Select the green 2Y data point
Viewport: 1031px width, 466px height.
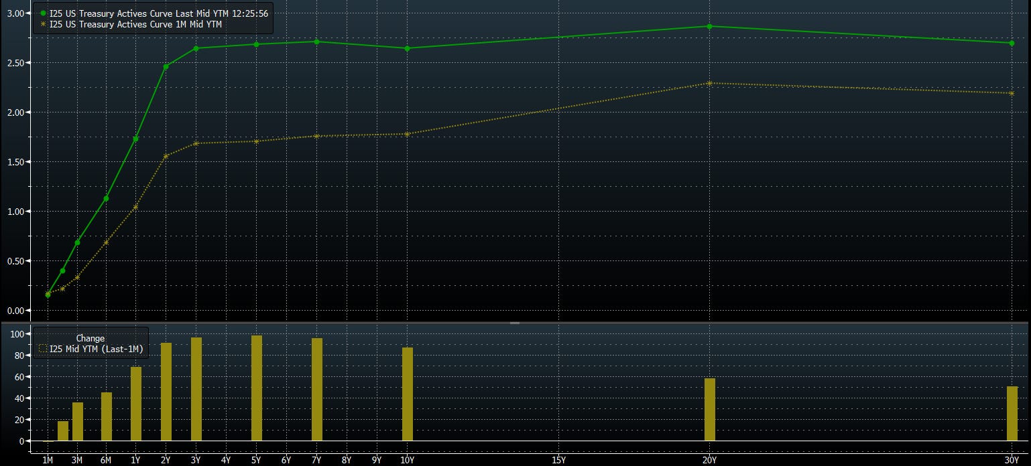click(166, 66)
